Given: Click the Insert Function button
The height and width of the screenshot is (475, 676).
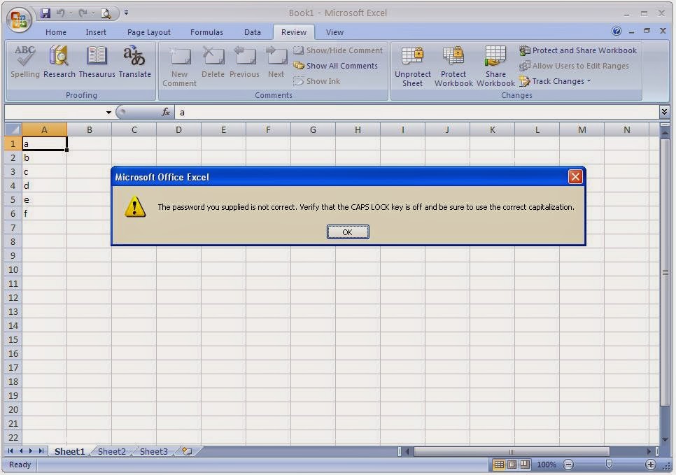Looking at the screenshot, I should (166, 112).
